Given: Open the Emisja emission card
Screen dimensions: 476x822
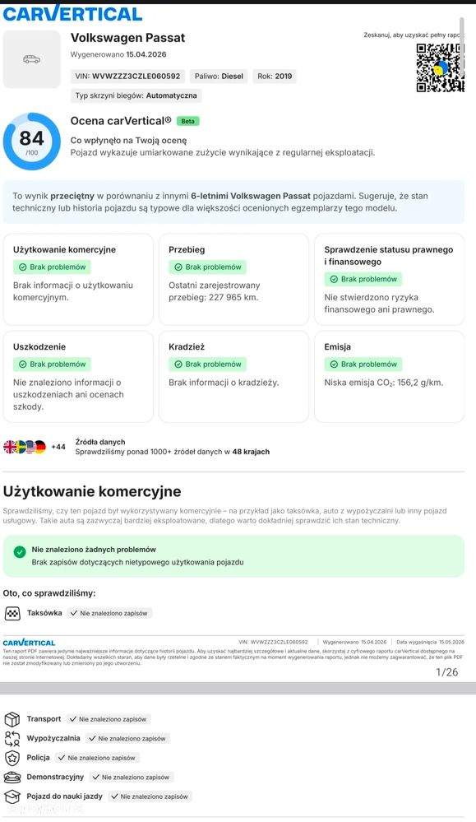Looking at the screenshot, I should (x=389, y=376).
